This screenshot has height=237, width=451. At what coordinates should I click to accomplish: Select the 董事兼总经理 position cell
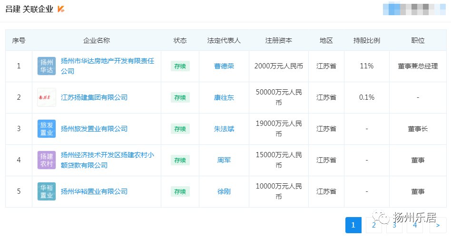(418, 66)
